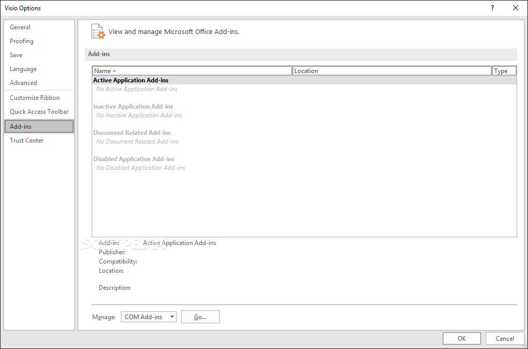Select the Active Application Add-ins row

pyautogui.click(x=305, y=80)
